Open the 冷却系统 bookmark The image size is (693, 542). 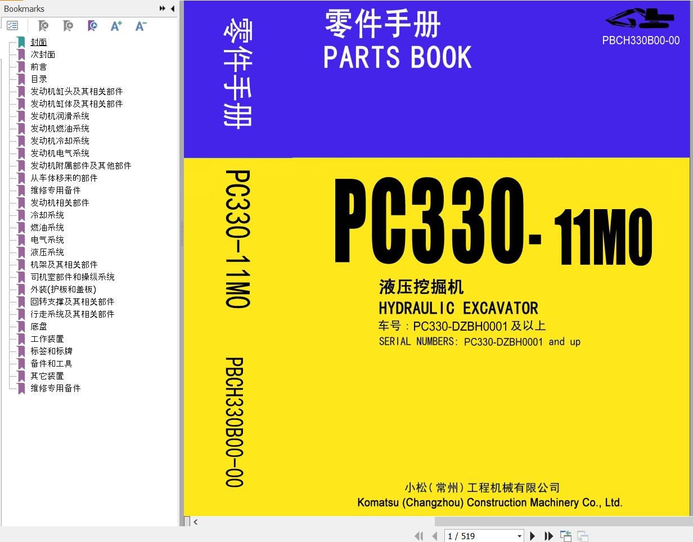(x=47, y=215)
